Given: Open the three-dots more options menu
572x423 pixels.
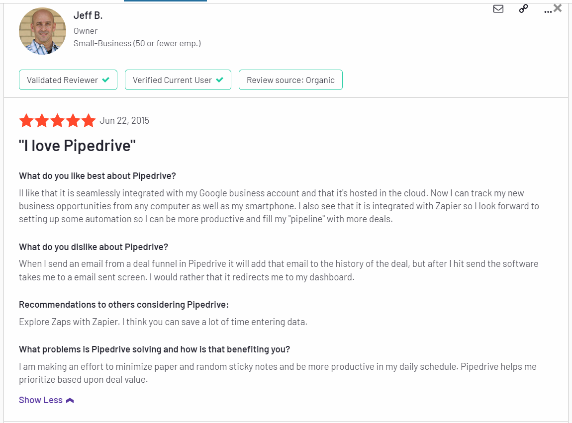Looking at the screenshot, I should tap(548, 11).
